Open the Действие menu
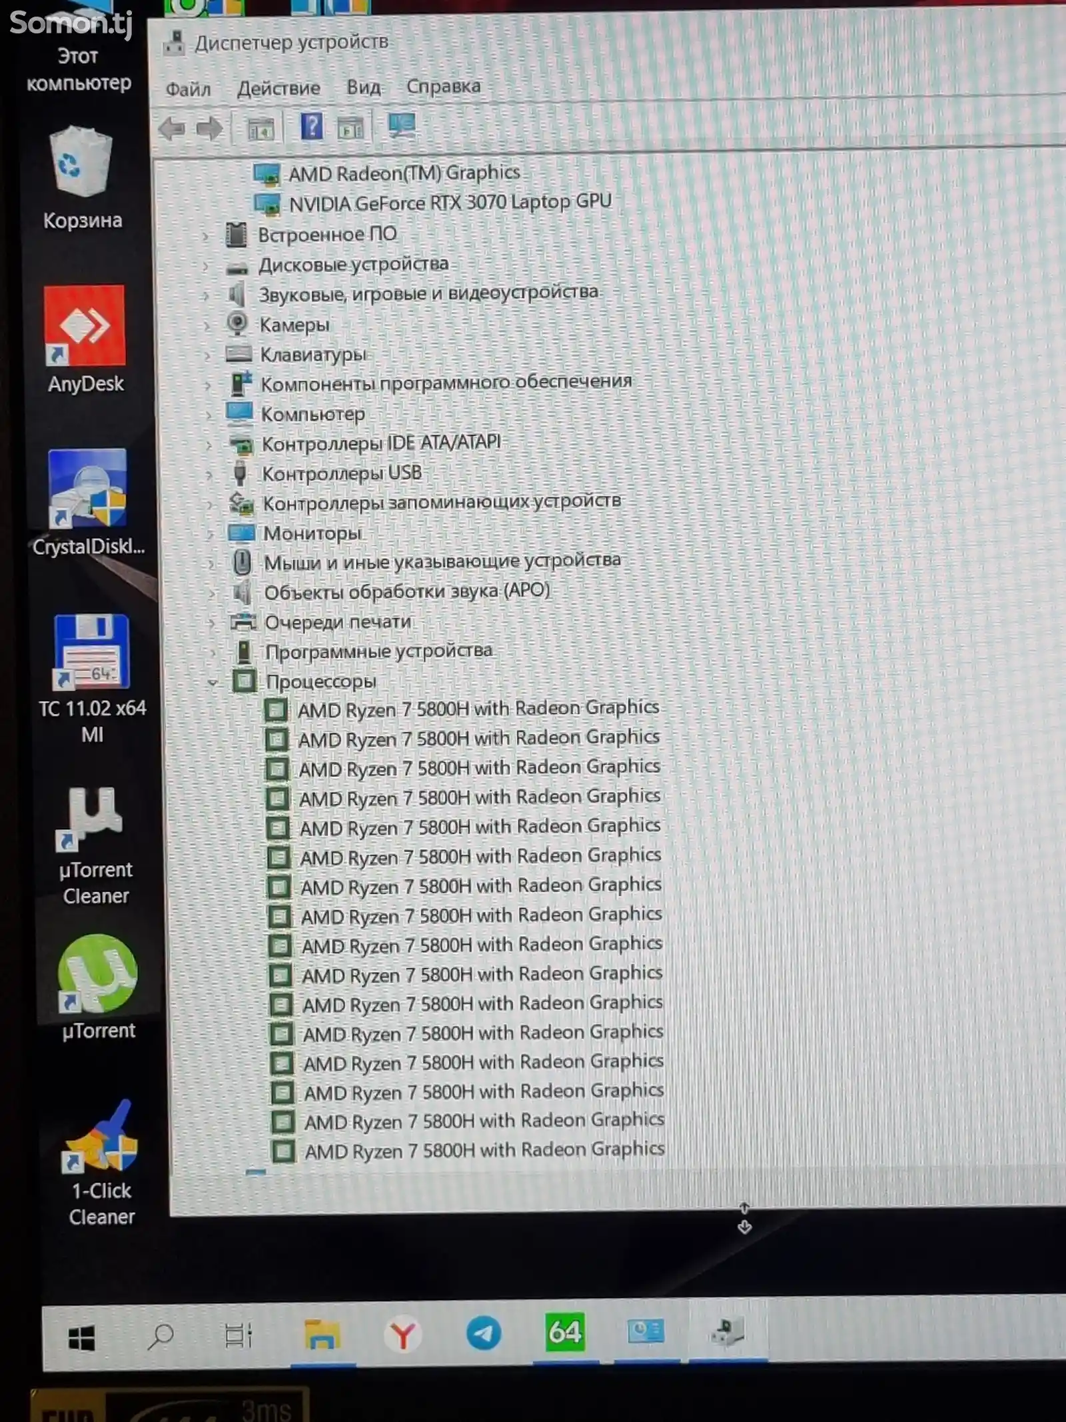1066x1422 pixels. click(278, 88)
